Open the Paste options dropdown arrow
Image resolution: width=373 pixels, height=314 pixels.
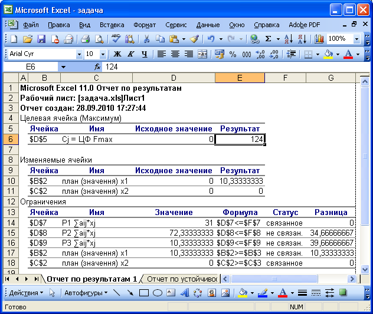(184, 39)
